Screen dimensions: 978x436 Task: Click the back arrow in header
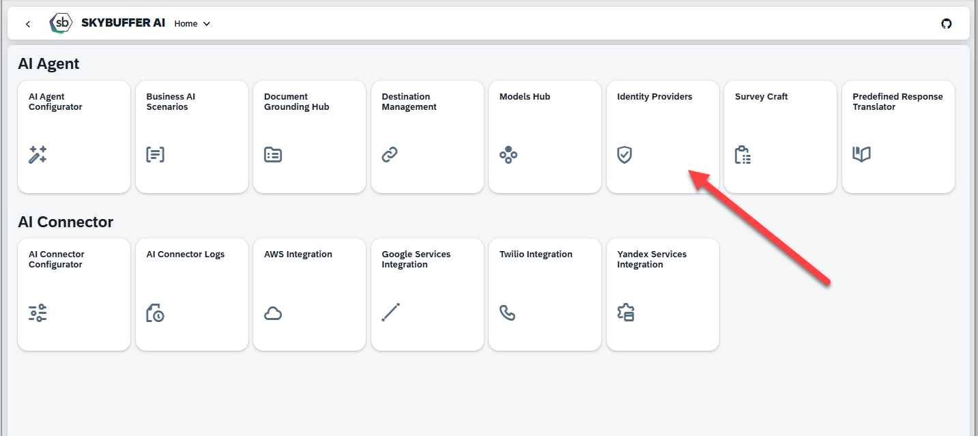point(28,24)
